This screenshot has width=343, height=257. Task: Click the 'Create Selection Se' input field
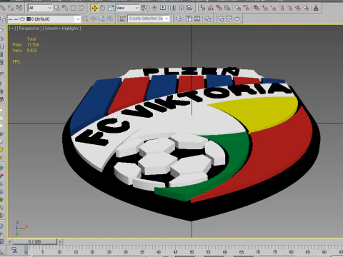point(146,19)
